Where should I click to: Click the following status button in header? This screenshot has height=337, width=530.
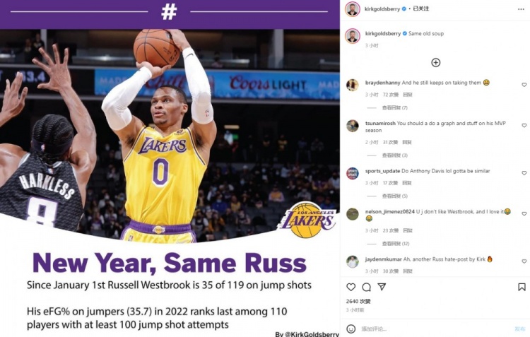[421, 8]
